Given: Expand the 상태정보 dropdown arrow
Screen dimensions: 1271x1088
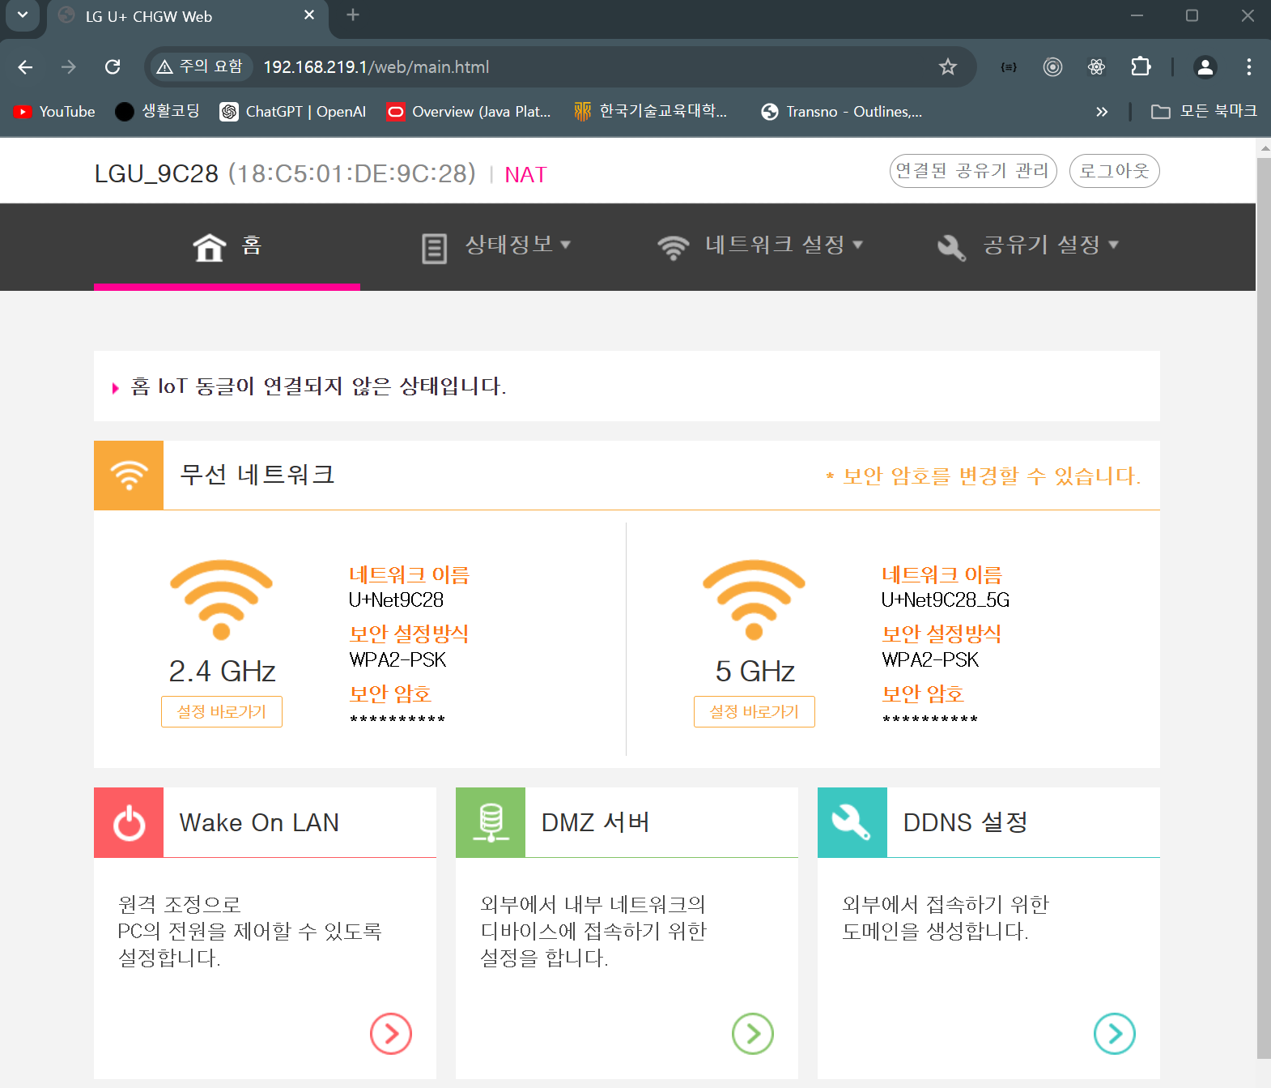Looking at the screenshot, I should click(566, 245).
